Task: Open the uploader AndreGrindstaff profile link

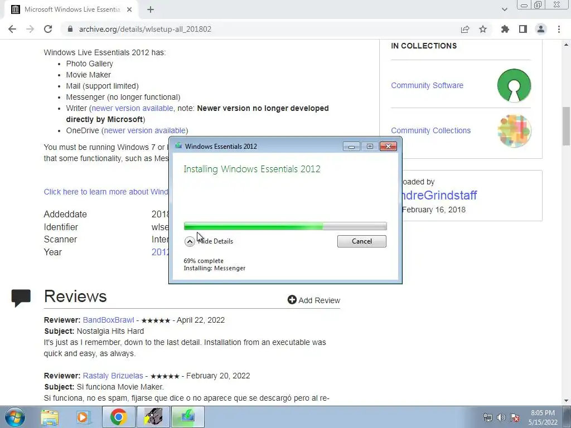Action: click(x=439, y=195)
